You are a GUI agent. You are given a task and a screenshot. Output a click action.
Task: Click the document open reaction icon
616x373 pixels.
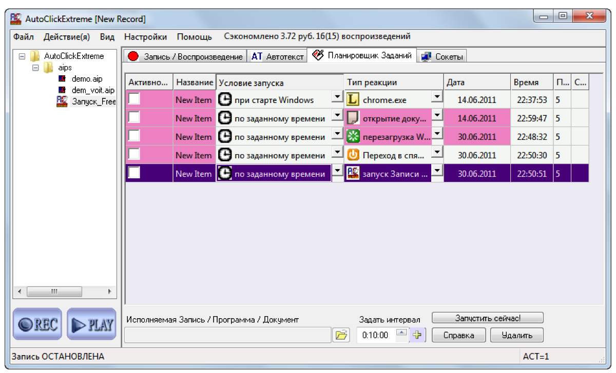tap(353, 118)
